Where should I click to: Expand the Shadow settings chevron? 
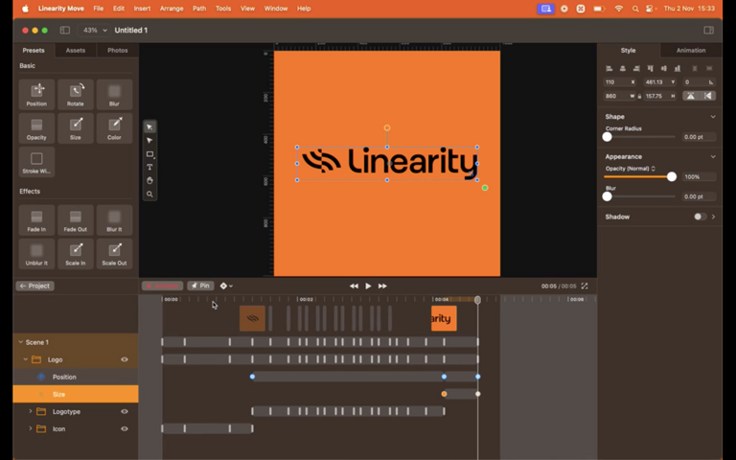[x=713, y=217]
